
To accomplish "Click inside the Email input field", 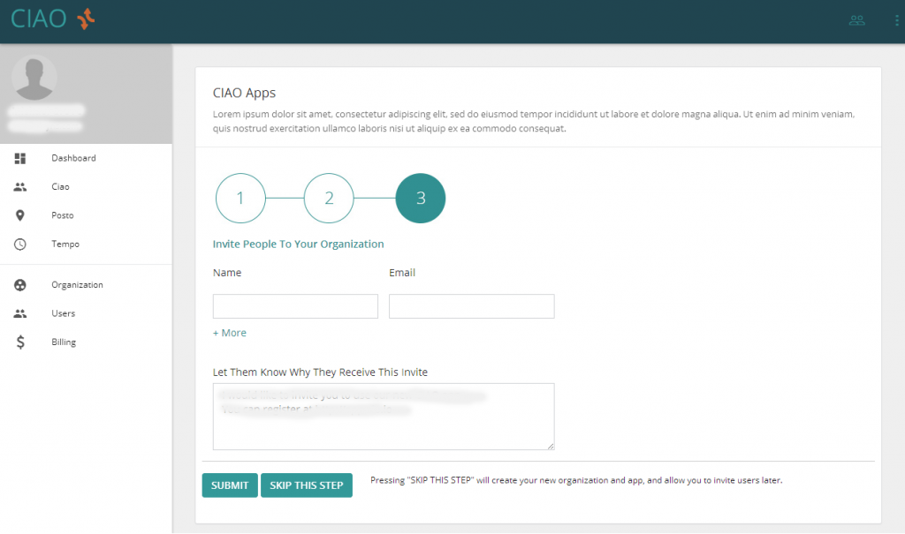I will [471, 305].
